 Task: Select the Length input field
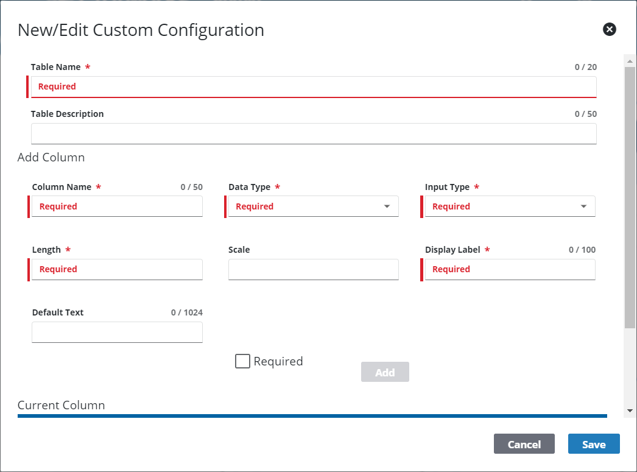[117, 269]
